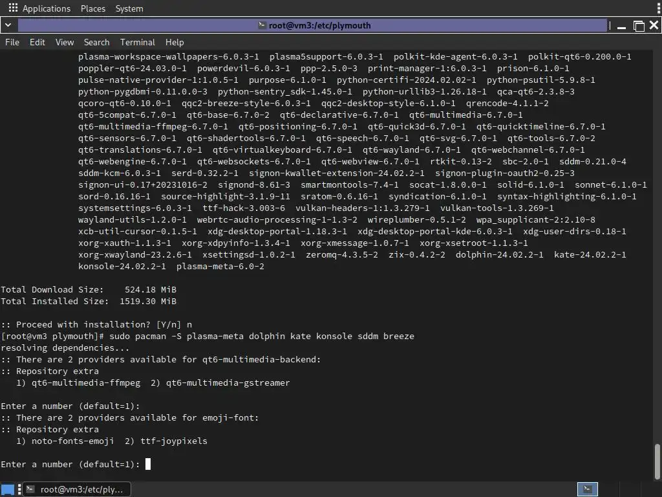Viewport: 662px width, 497px height.
Task: Click 'plasma-meta-6.0-2' package name
Action: 220,266
